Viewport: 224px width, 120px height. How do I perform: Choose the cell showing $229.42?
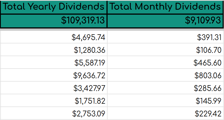[x=166, y=113]
